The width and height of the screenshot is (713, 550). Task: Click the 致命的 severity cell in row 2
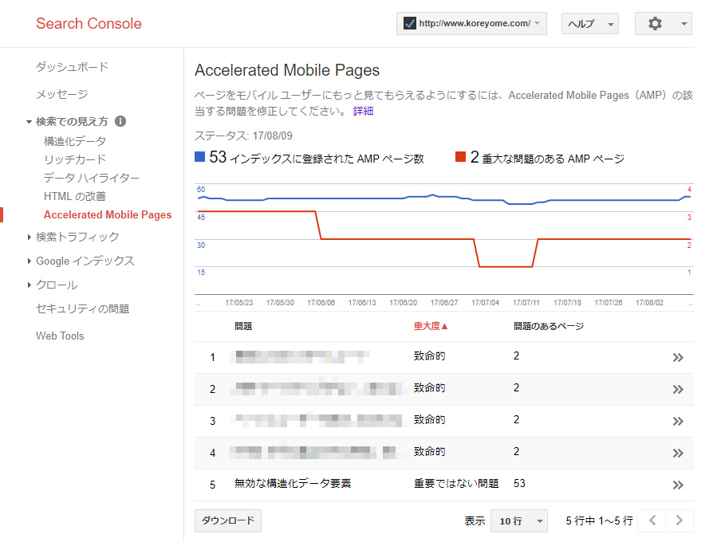coord(429,387)
